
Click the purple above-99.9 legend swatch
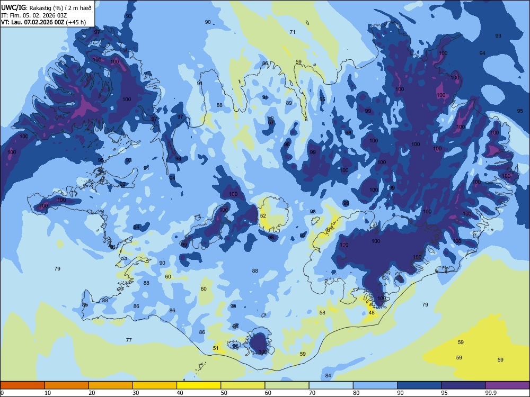coord(507,385)
